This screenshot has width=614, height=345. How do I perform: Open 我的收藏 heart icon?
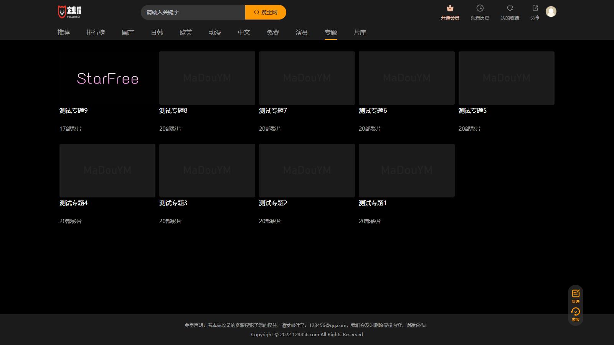pos(510,8)
